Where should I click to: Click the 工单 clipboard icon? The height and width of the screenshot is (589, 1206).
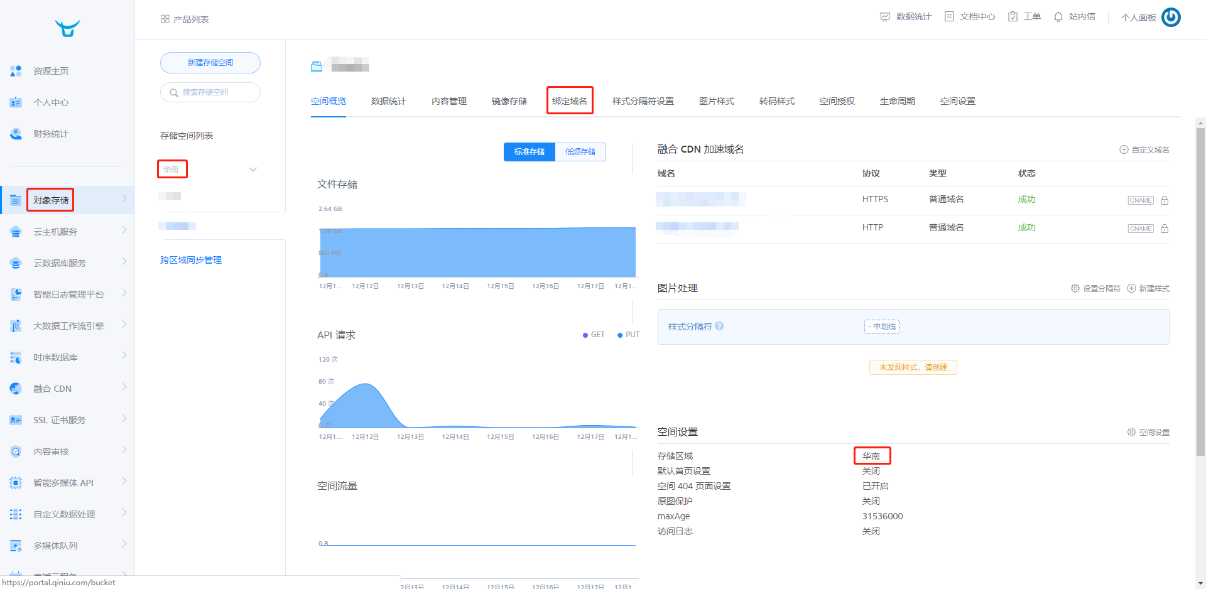click(1013, 17)
